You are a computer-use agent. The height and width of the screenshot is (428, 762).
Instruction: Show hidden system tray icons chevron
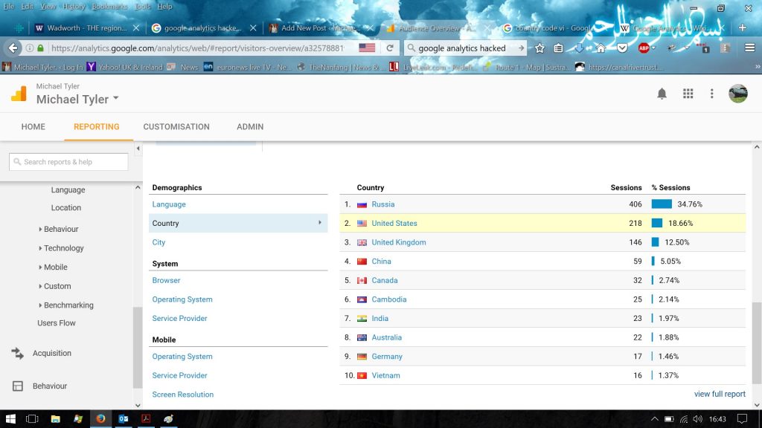(655, 419)
